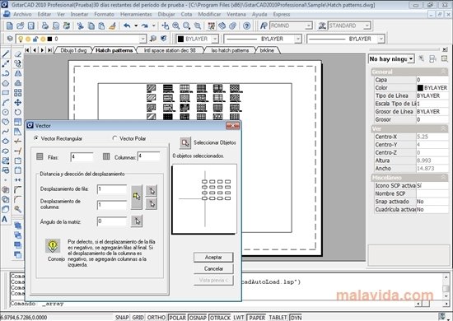Switch to the Iso hatch patterns tab

pos(230,50)
